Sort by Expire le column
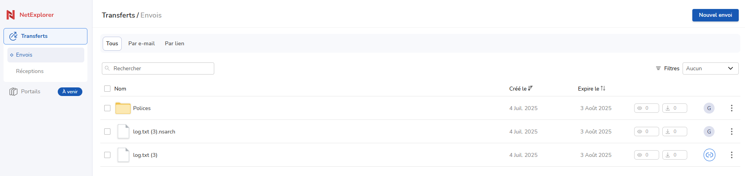The height and width of the screenshot is (176, 745). [x=591, y=89]
